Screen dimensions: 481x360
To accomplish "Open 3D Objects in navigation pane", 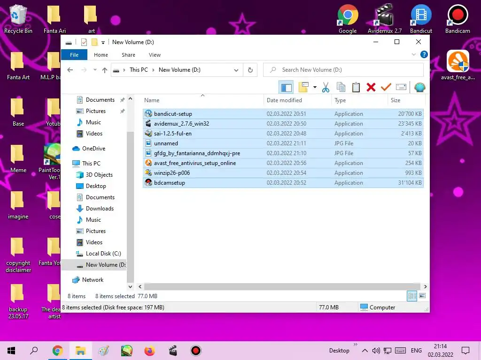I will pos(99,175).
